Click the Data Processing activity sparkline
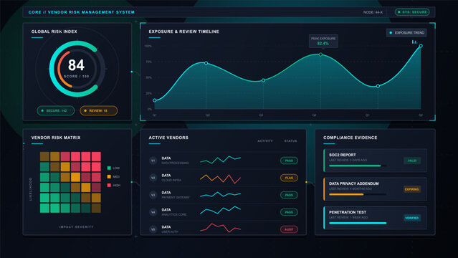 [x=221, y=160]
